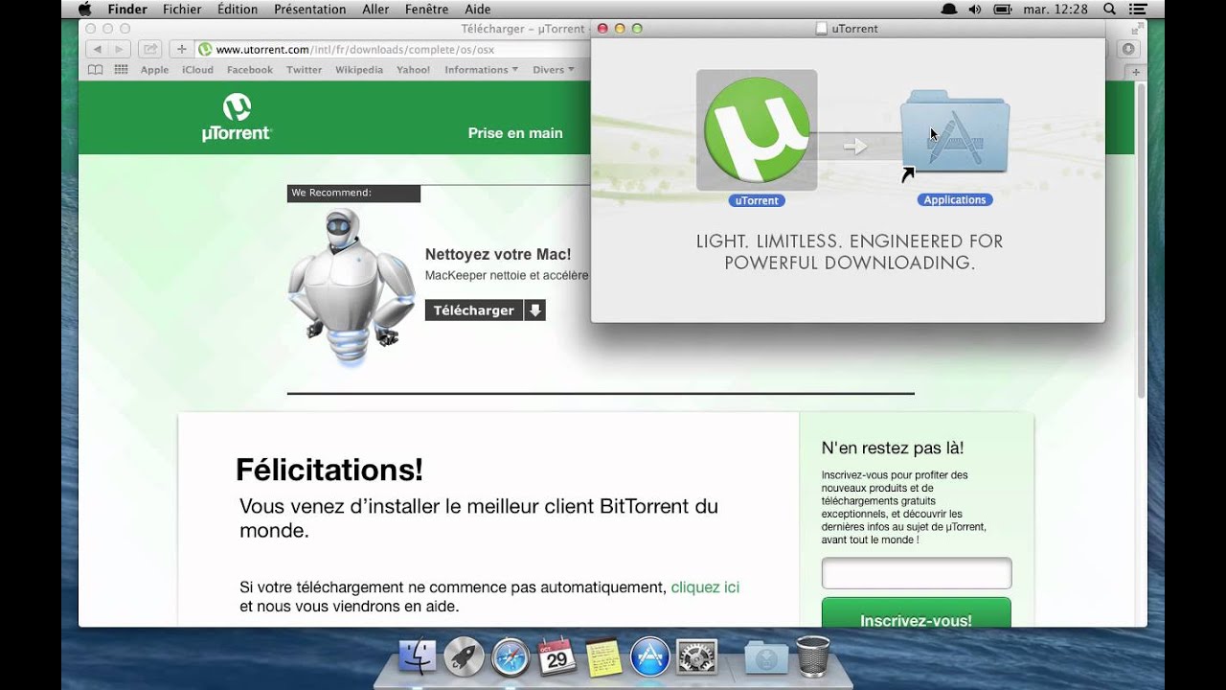Click the Twitter bookmark
Viewport: 1226px width, 690px height.
click(x=305, y=70)
